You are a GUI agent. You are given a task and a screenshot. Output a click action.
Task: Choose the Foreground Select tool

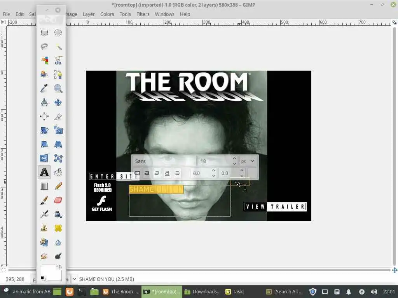[44, 74]
